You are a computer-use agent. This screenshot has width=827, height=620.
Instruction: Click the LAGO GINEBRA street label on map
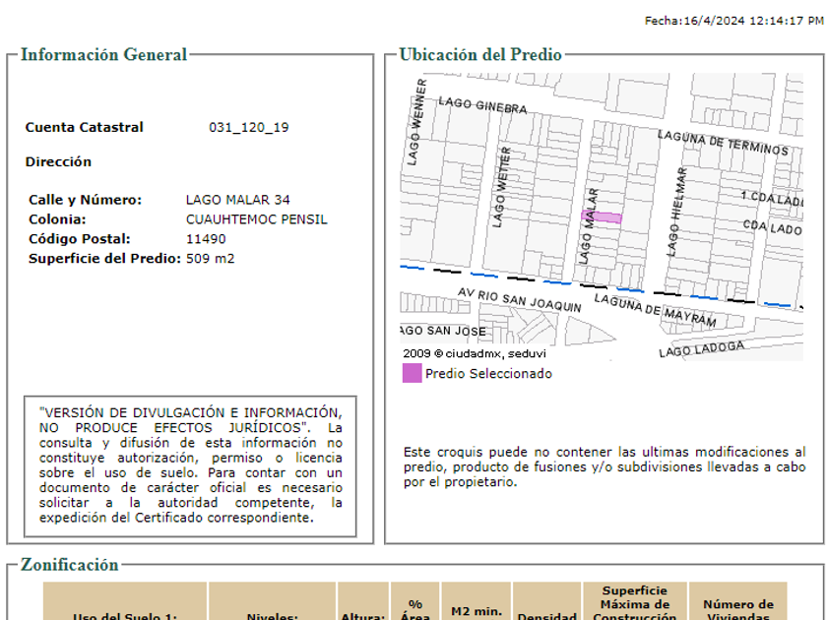click(476, 105)
